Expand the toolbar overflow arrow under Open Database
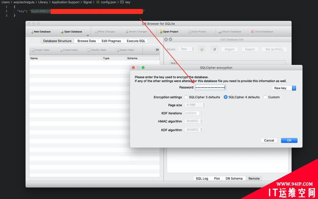The height and width of the screenshot is (199, 318). pos(88,35)
